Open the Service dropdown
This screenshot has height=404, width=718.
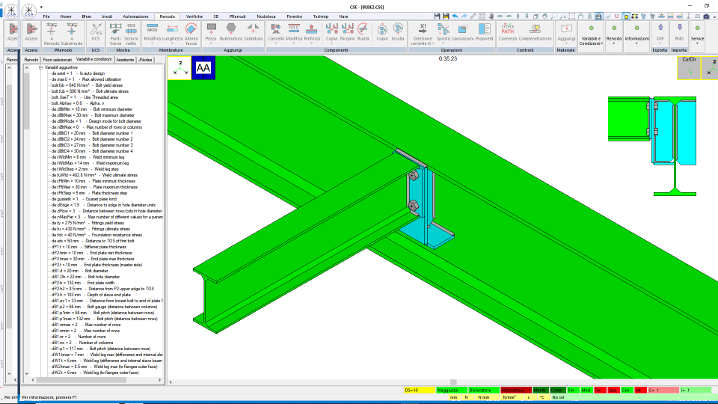pyautogui.click(x=697, y=35)
